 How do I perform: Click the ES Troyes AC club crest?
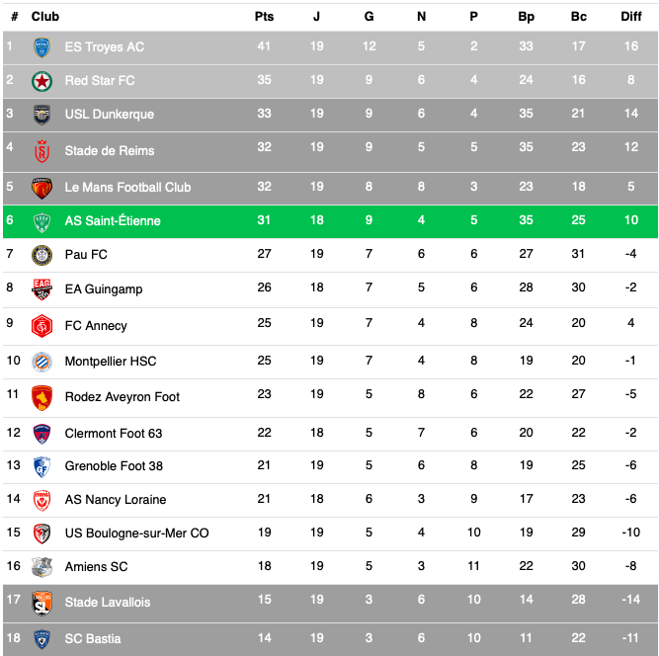click(41, 47)
